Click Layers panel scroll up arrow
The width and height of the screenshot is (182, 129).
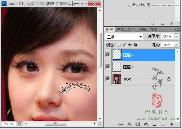click(178, 52)
